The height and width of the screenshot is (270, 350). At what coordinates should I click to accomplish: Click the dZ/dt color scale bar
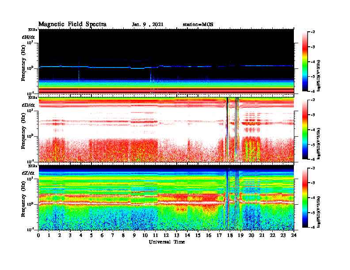[x=305, y=198]
